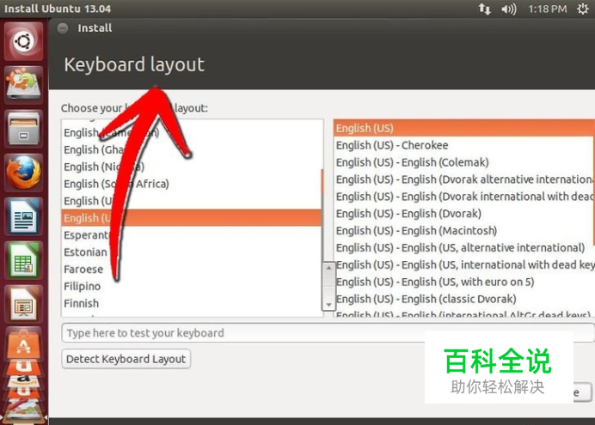Select English (US, alternative international) variant
Image resolution: width=595 pixels, height=425 pixels.
tap(464, 247)
